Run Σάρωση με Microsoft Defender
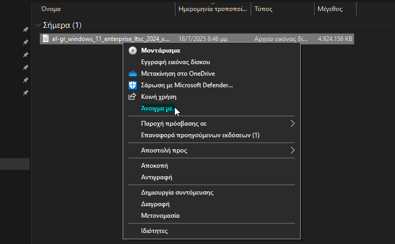 click(x=186, y=85)
